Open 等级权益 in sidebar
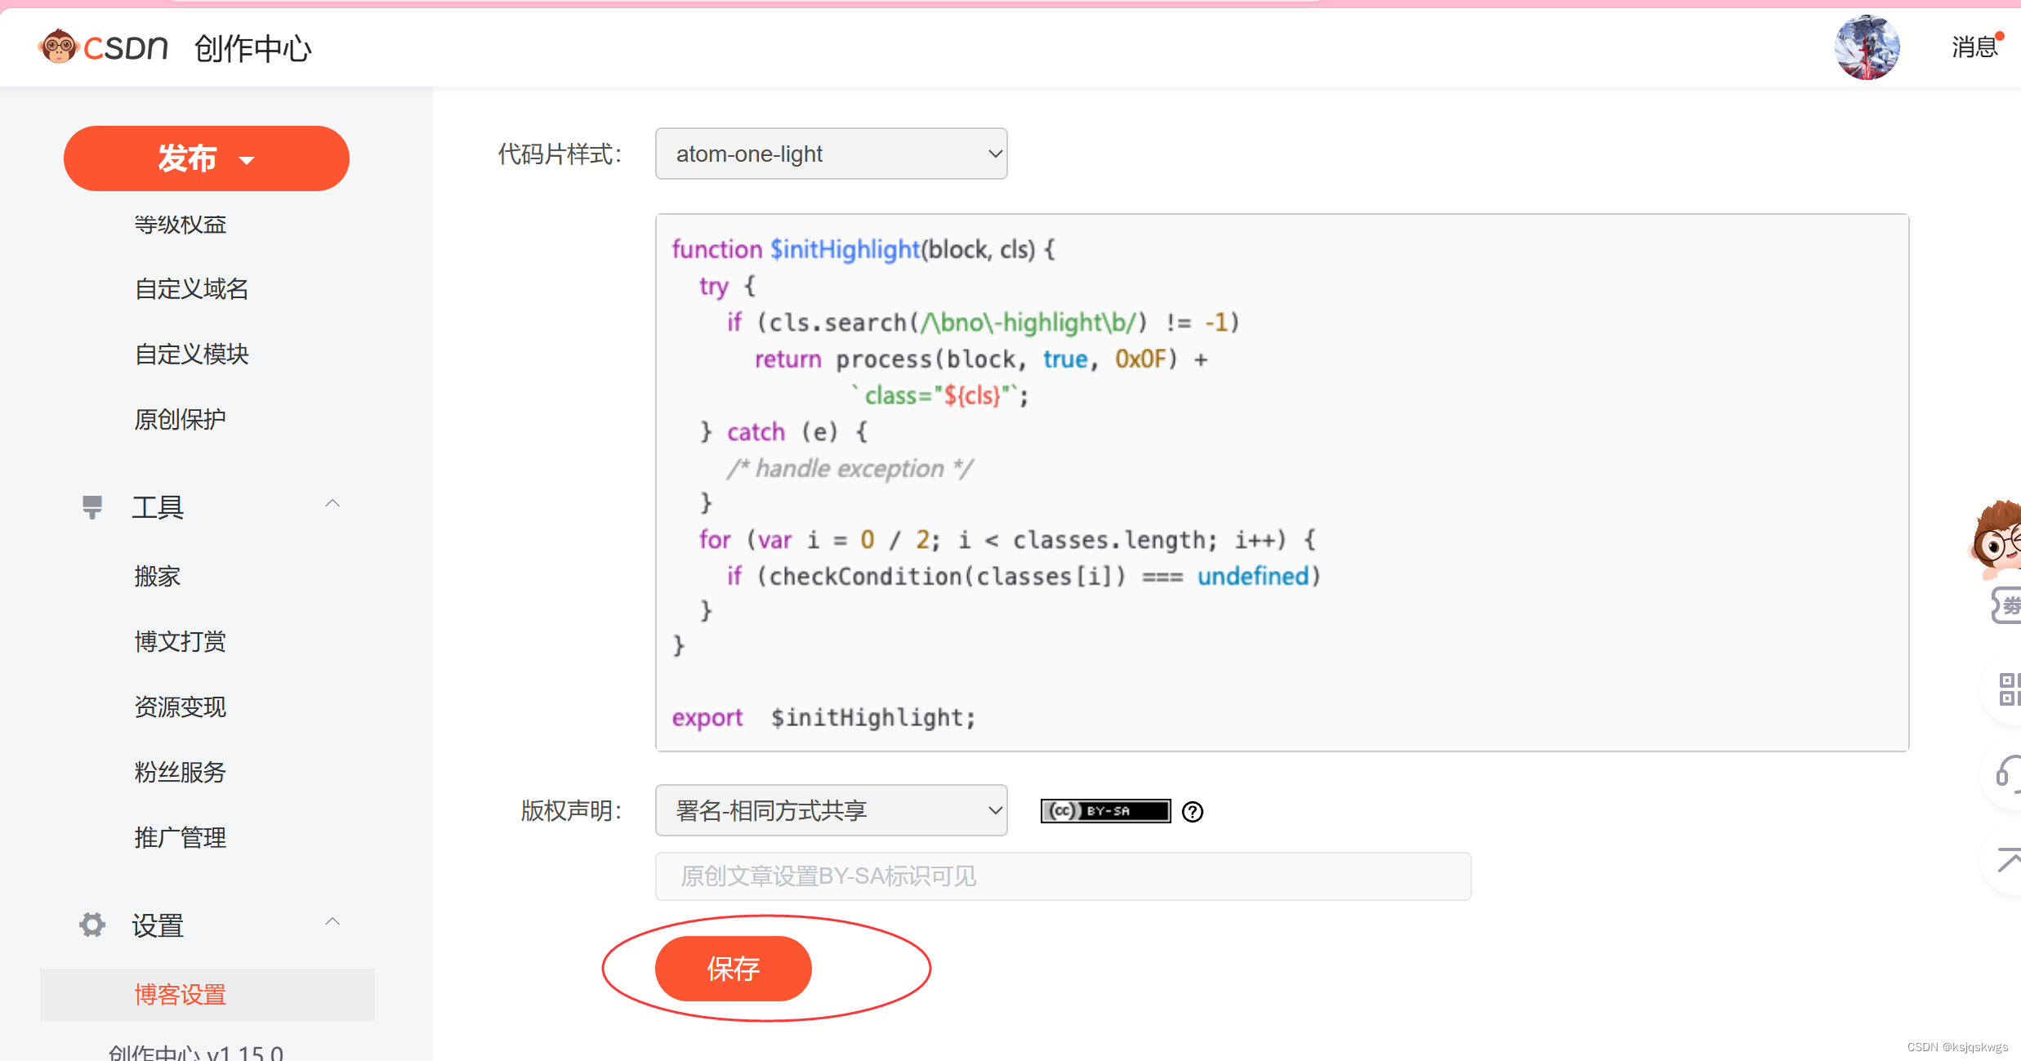 181,224
